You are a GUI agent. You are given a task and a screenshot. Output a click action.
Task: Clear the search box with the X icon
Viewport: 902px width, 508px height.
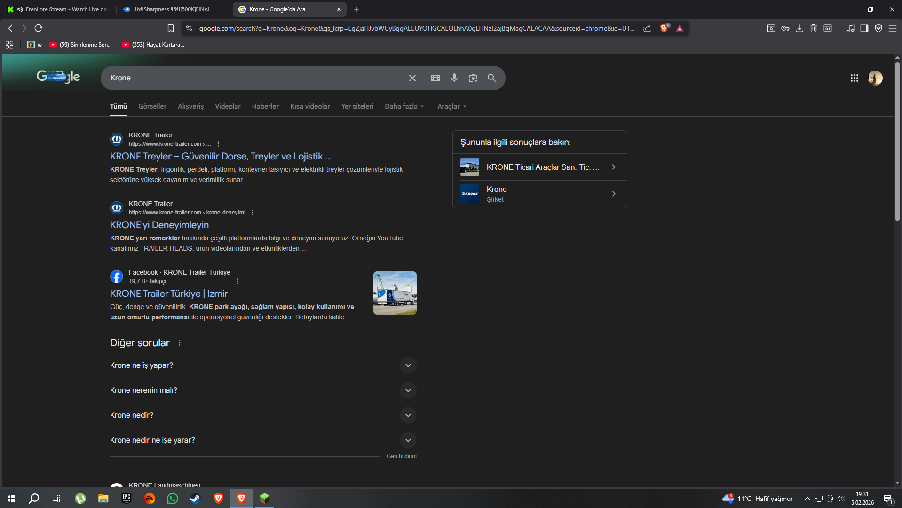(412, 78)
